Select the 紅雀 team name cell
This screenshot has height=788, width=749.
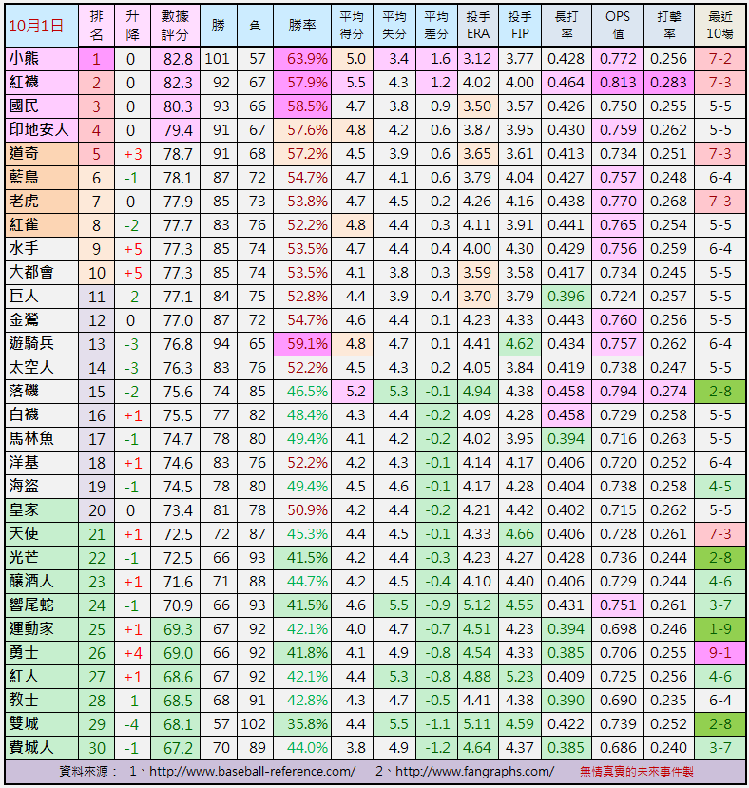pos(42,225)
